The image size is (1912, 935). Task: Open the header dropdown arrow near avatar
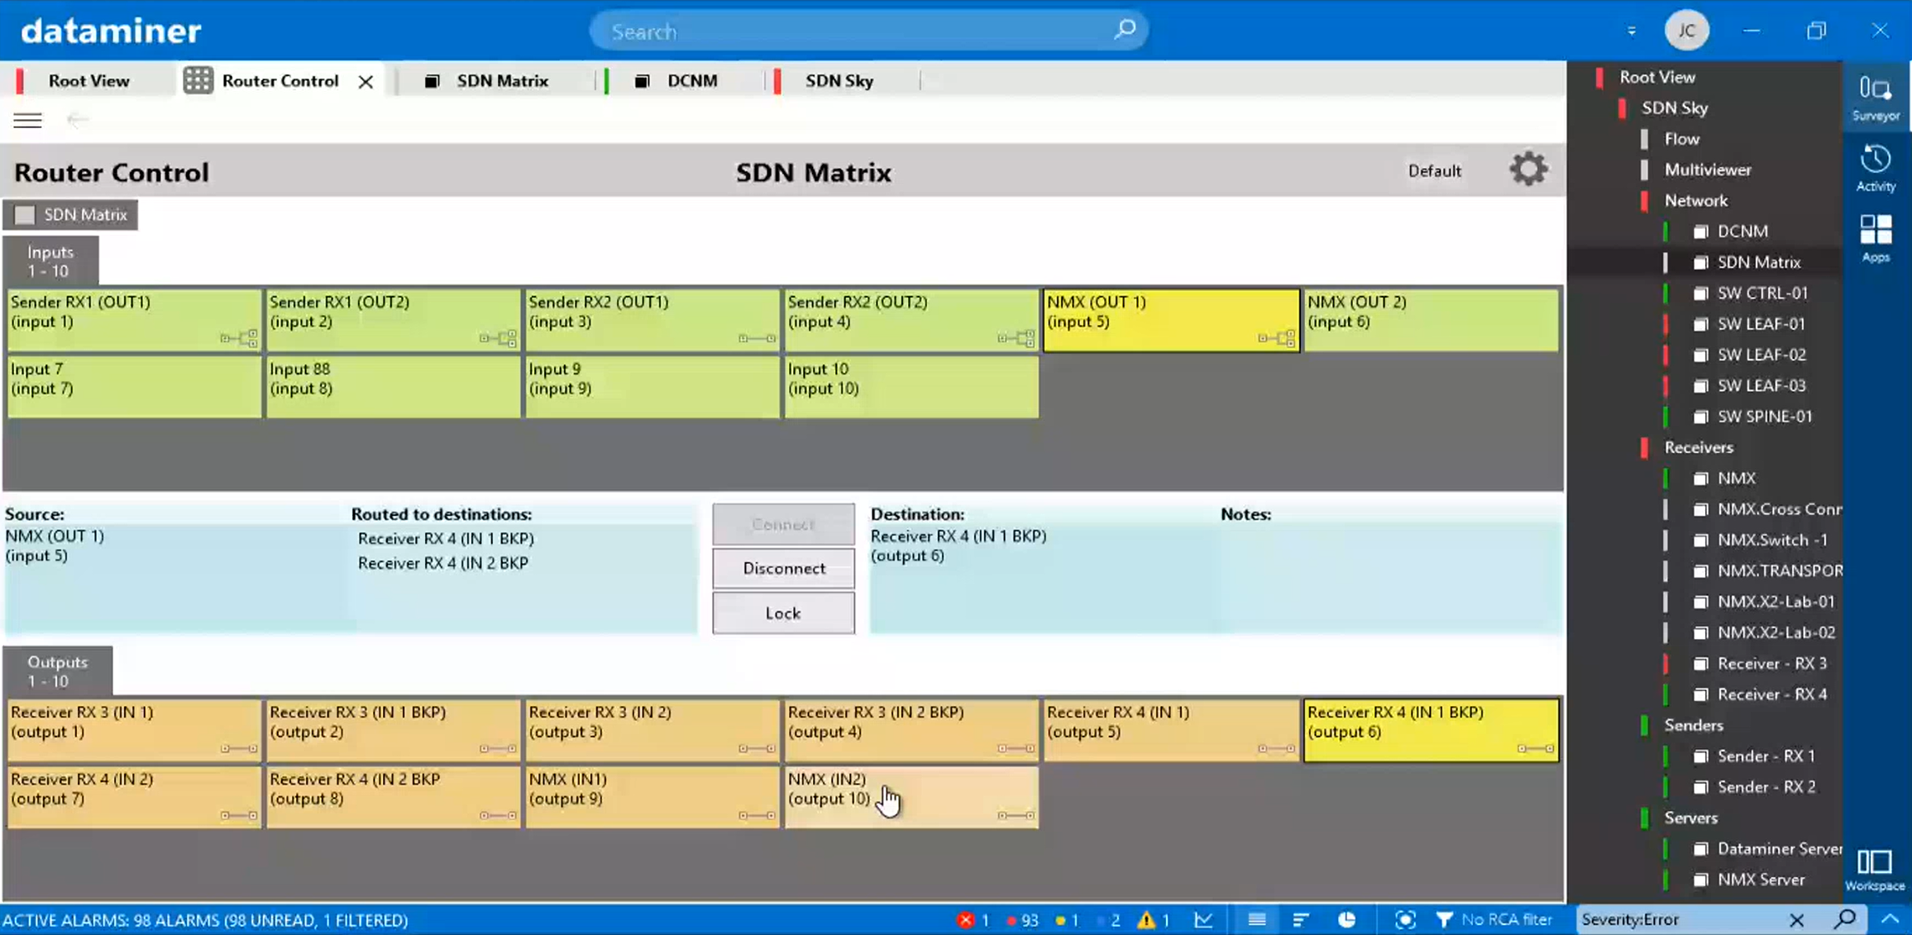tap(1632, 31)
